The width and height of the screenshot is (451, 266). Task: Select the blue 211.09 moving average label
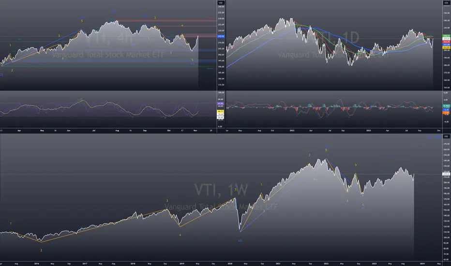(x=446, y=45)
